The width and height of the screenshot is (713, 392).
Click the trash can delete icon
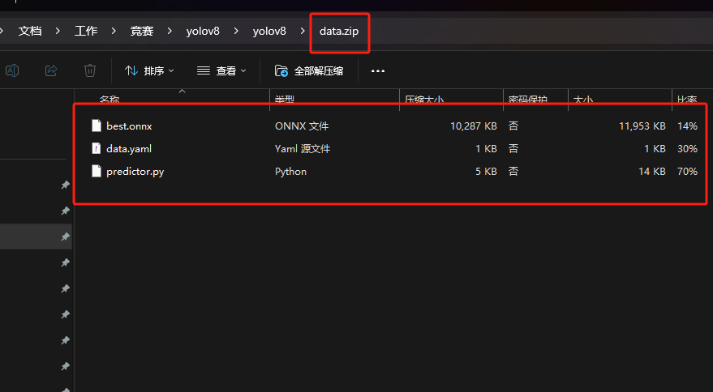[x=90, y=71]
